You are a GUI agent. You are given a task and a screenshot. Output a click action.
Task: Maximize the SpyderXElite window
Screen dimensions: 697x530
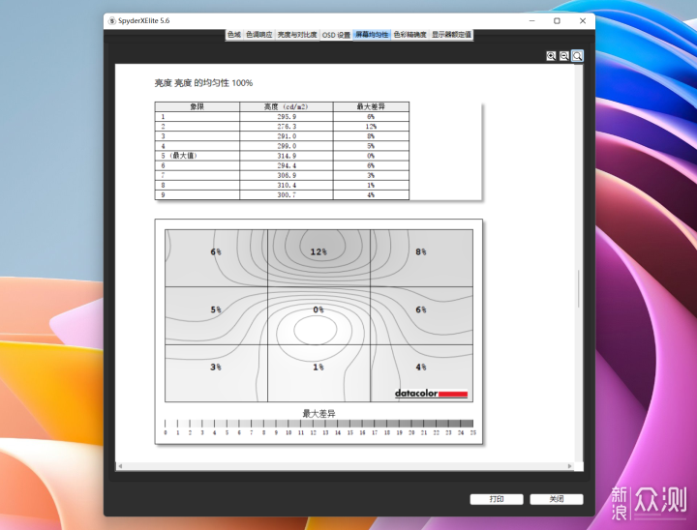pyautogui.click(x=557, y=21)
